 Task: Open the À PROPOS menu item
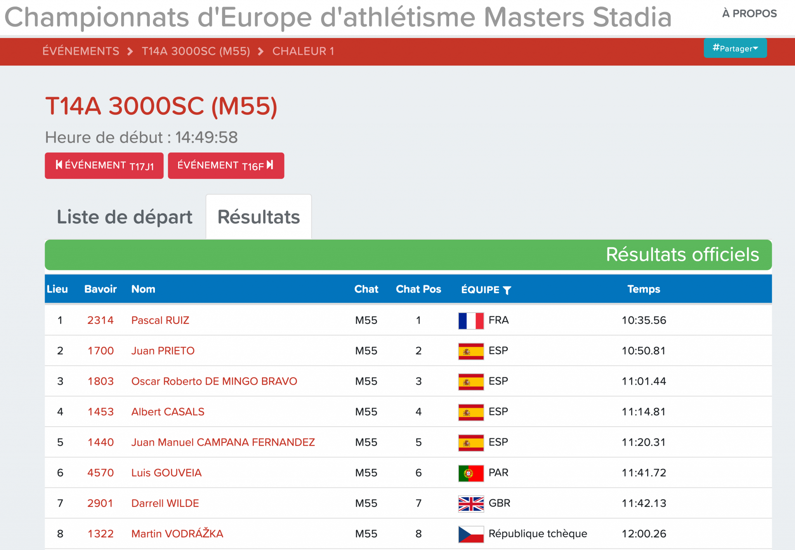click(749, 14)
